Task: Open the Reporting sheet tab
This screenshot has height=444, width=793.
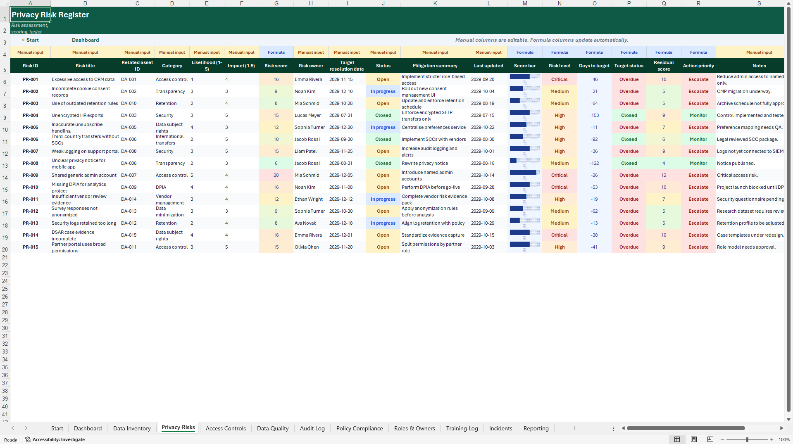Action: pyautogui.click(x=536, y=428)
